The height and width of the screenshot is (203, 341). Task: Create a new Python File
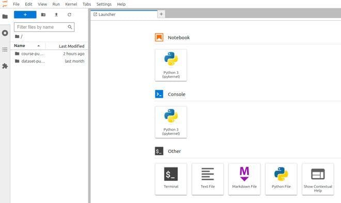click(x=281, y=179)
